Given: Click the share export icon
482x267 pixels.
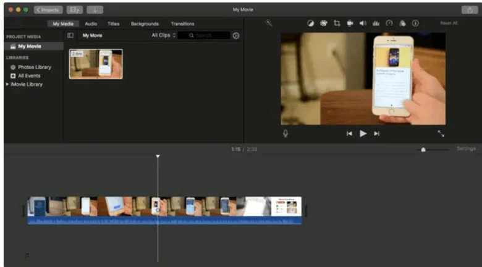Looking at the screenshot, I should (x=470, y=10).
